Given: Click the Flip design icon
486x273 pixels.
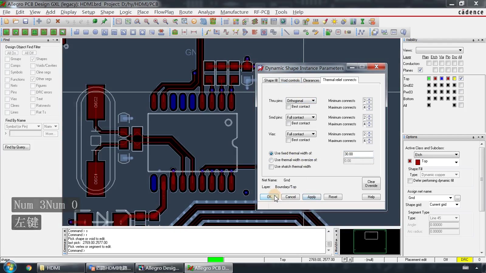Looking at the screenshot, I should (x=213, y=22).
